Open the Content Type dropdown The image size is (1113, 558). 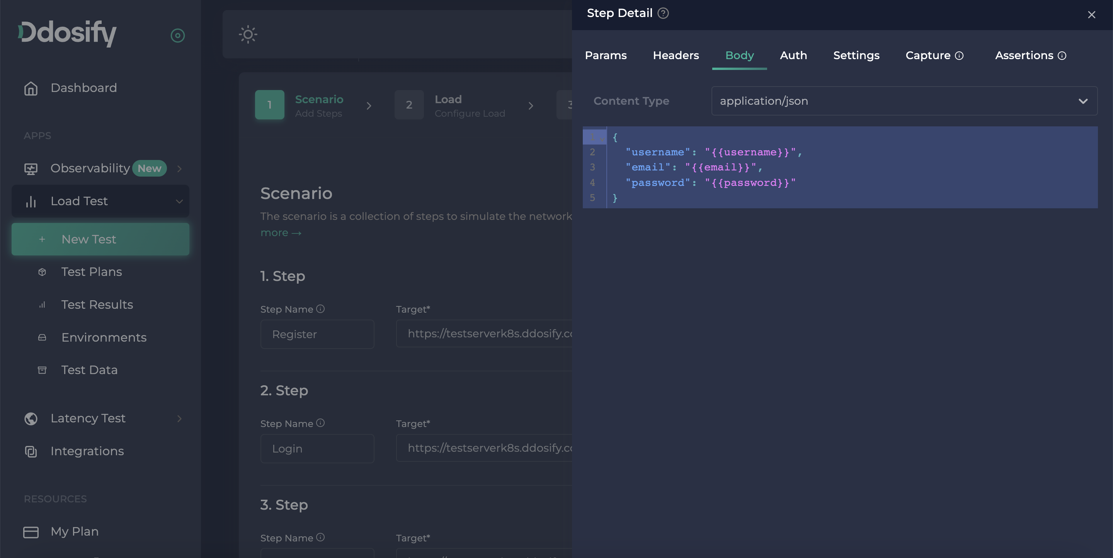[1083, 101]
